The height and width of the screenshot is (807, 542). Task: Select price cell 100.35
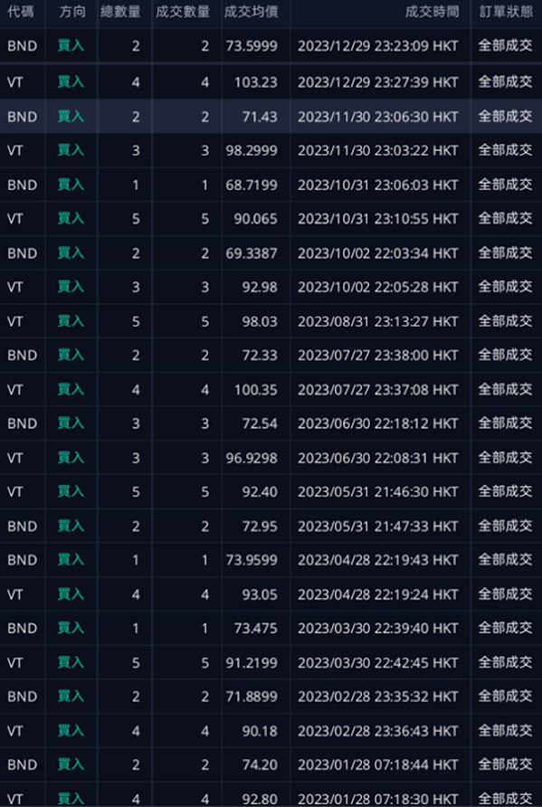[x=256, y=390]
